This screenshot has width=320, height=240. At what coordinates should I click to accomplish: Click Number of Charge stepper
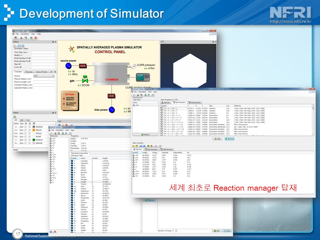[x=176, y=231]
